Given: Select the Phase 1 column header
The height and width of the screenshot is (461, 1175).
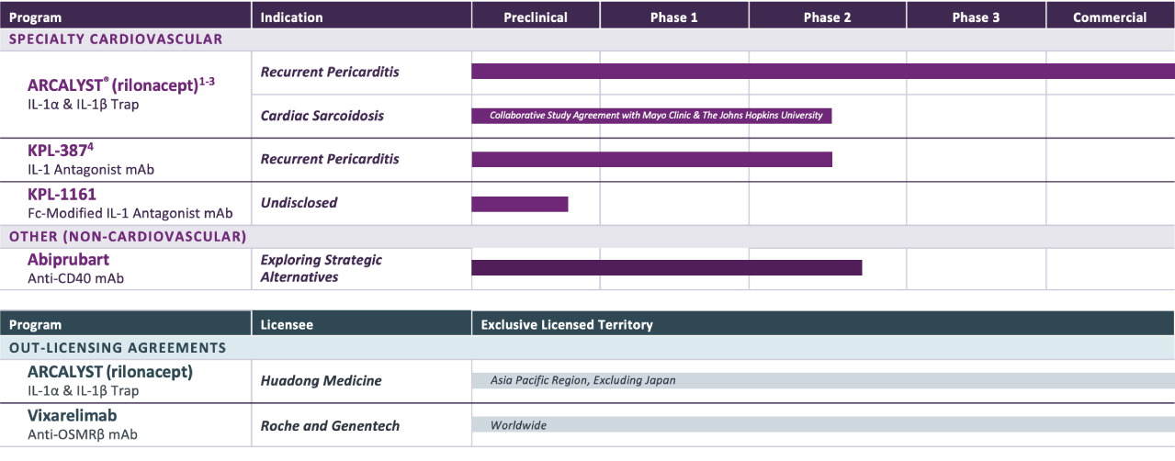Looking at the screenshot, I should (674, 17).
